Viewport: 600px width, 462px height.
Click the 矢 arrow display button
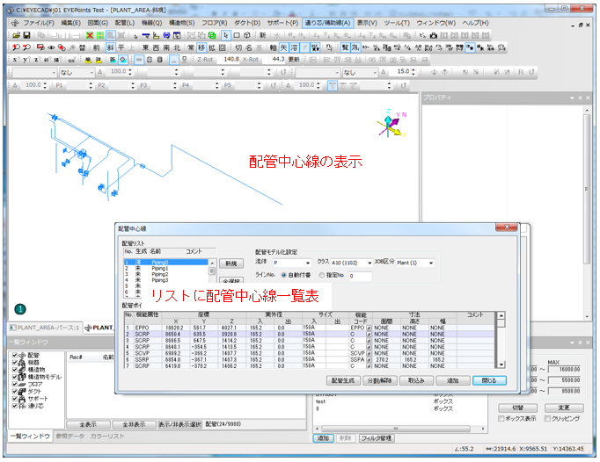tap(283, 47)
